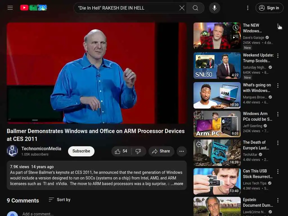The image size is (288, 216).
Task: Click the video title Ballmer Demonstrates Windows
Action: click(x=96, y=135)
